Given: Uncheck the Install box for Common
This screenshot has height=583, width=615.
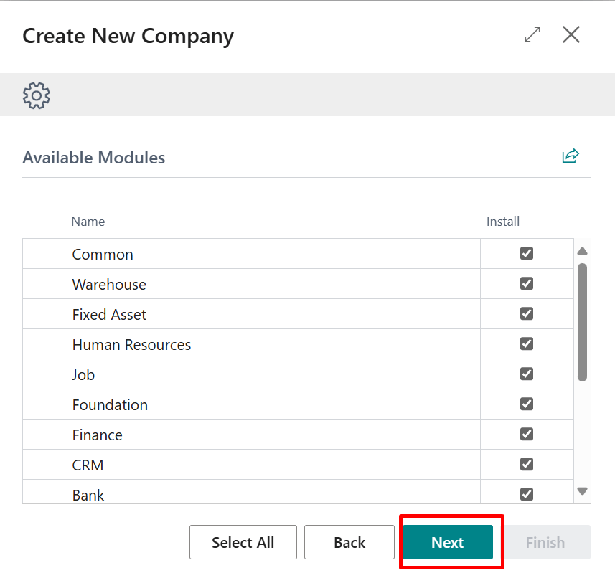Looking at the screenshot, I should (527, 253).
